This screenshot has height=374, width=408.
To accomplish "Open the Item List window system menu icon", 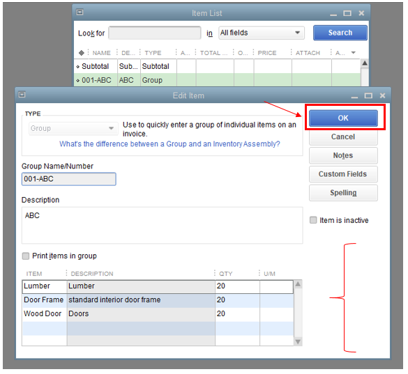I will tap(80, 12).
